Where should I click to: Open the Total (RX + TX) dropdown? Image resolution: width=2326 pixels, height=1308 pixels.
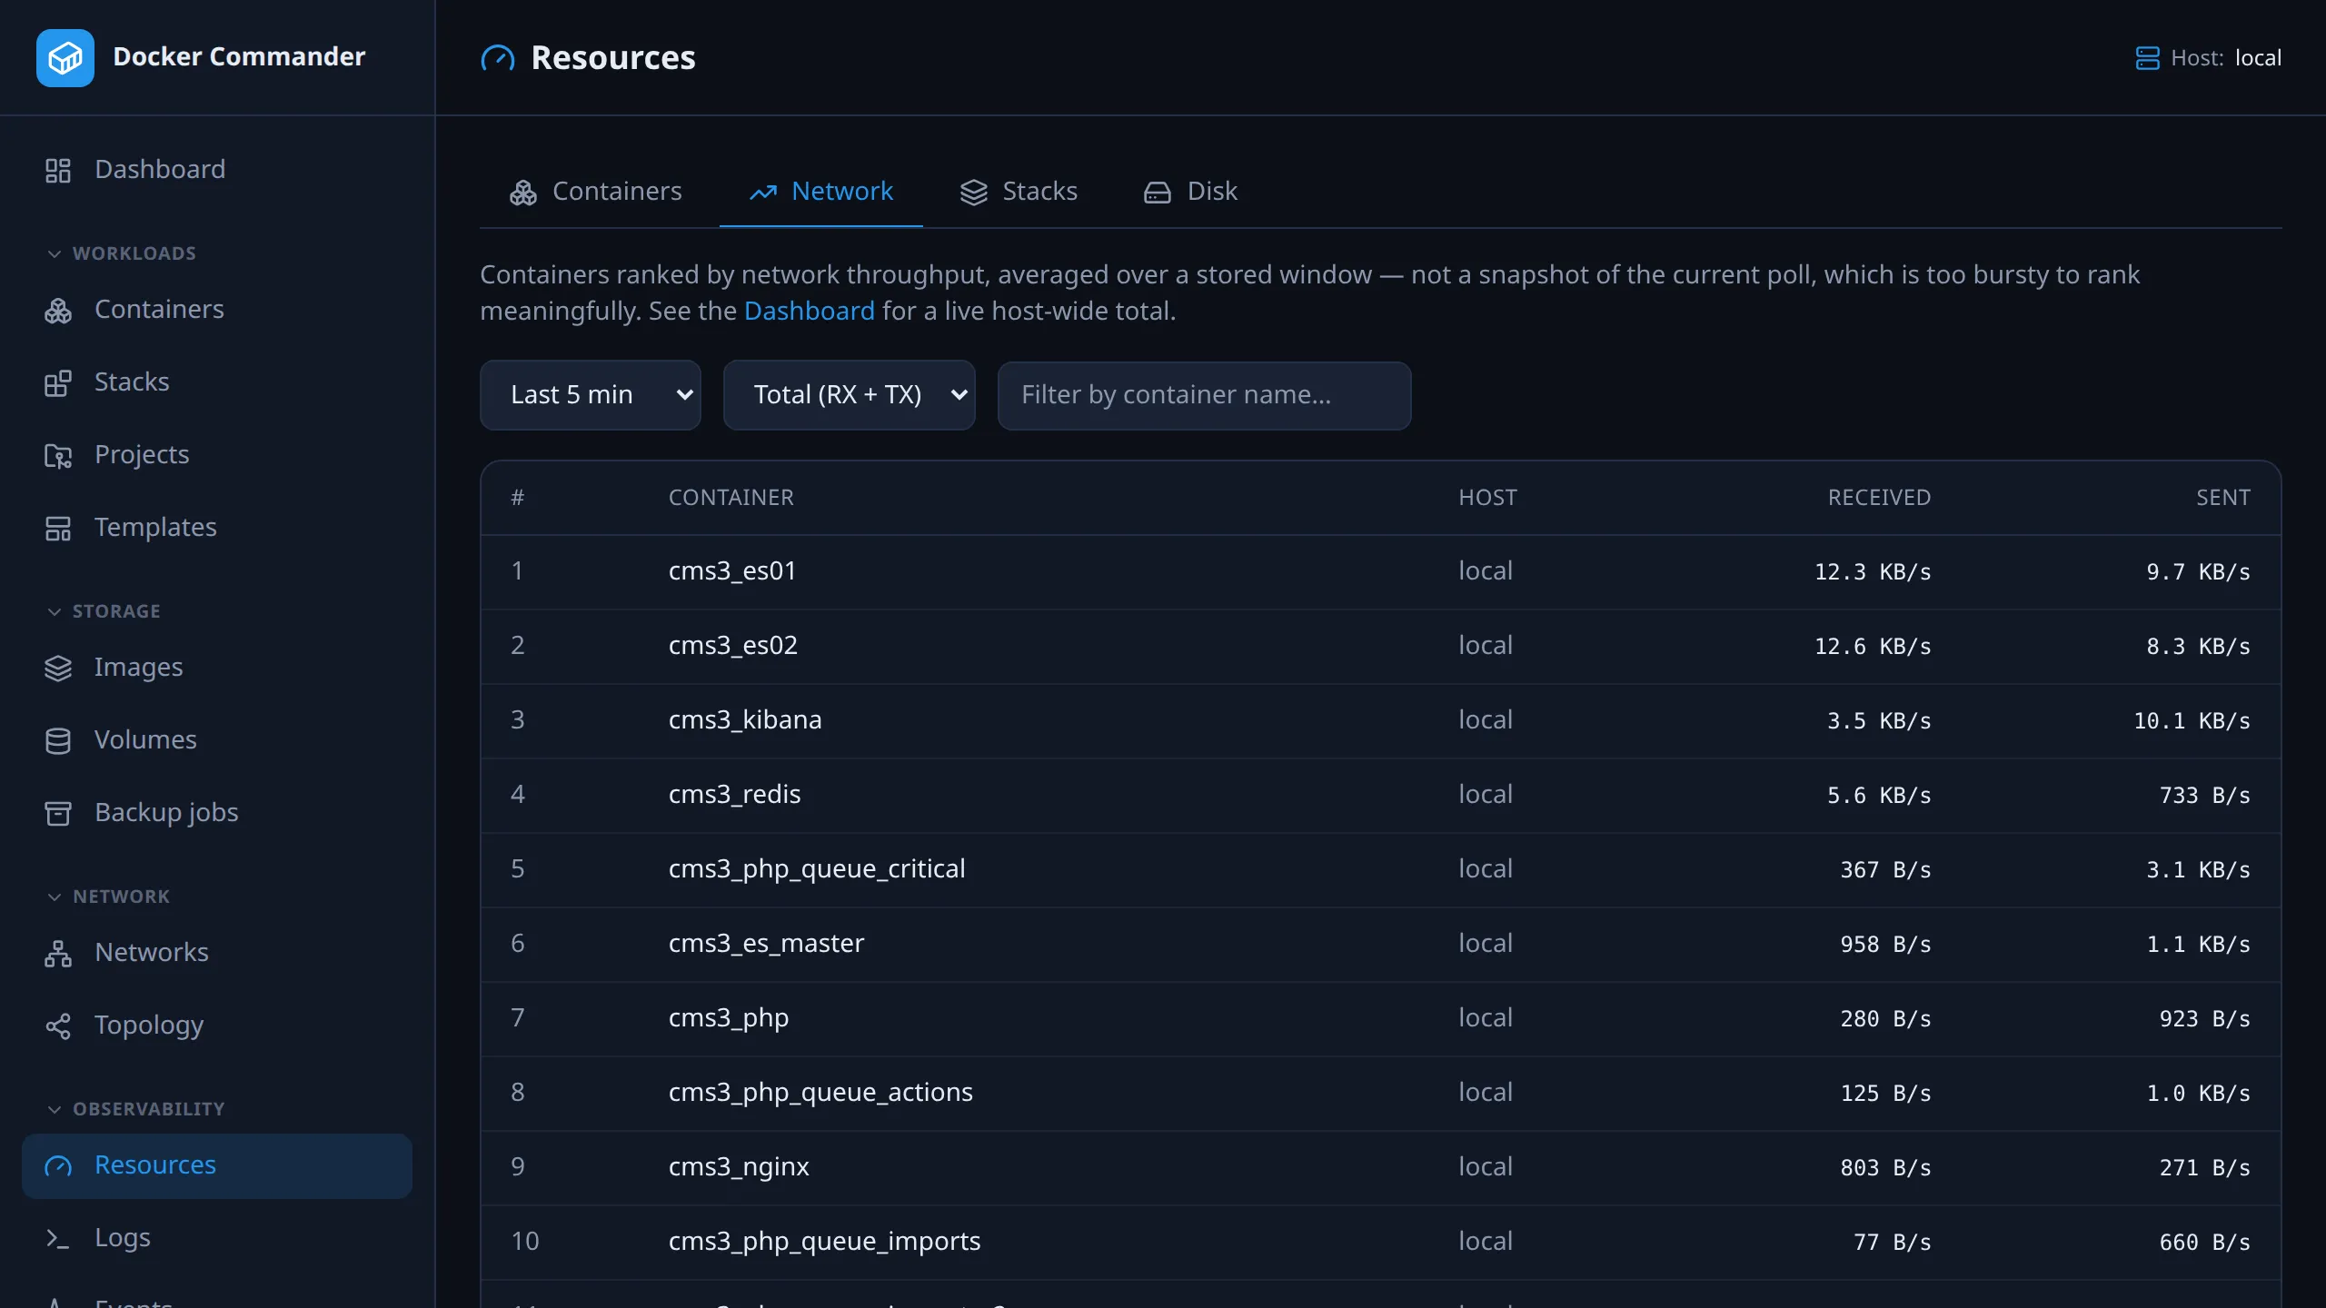coord(849,395)
